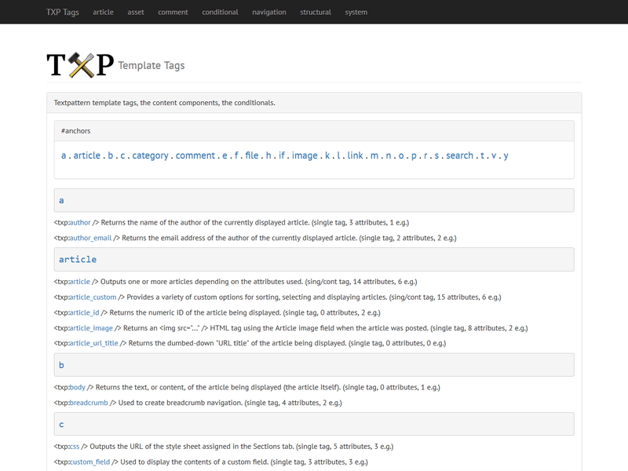Jump to anchor 'b' in anchors list
The width and height of the screenshot is (628, 471).
coord(111,155)
